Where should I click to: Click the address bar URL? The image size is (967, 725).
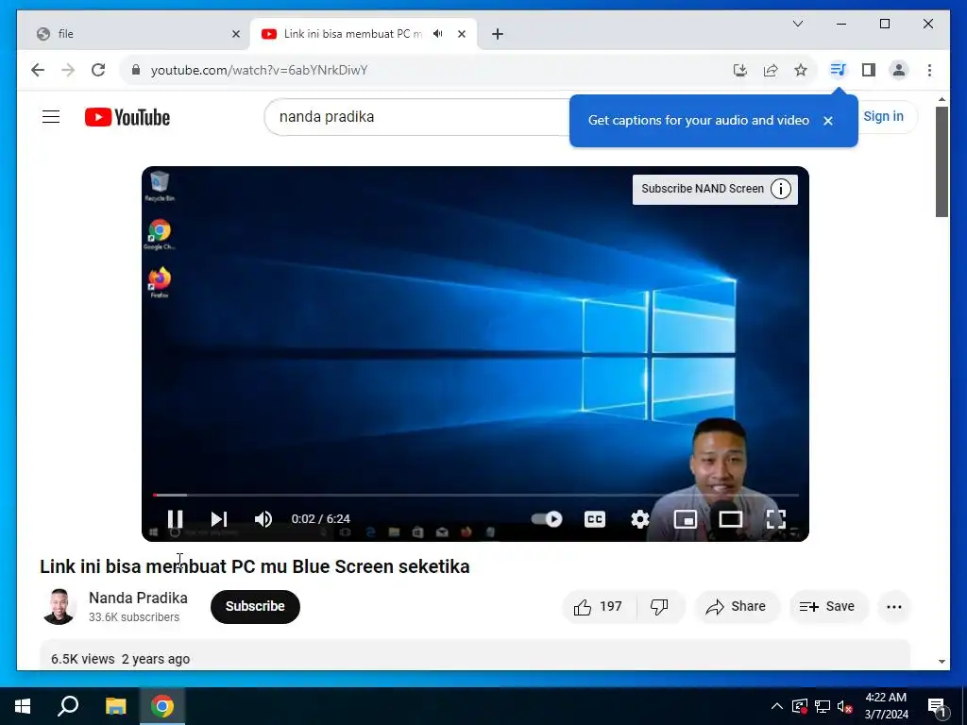[259, 70]
